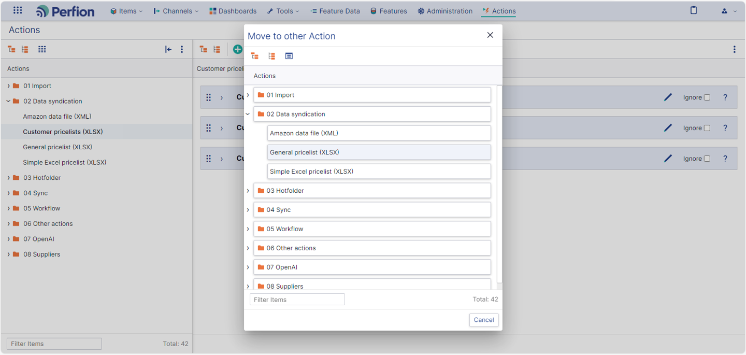Expand all steps in right panel toolbar
This screenshot has height=355, width=746.
point(204,49)
